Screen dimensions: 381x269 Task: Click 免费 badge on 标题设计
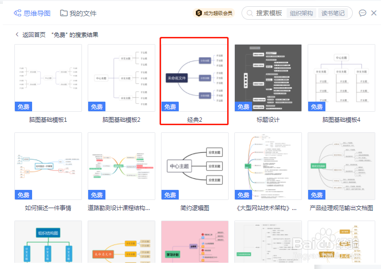click(x=243, y=107)
